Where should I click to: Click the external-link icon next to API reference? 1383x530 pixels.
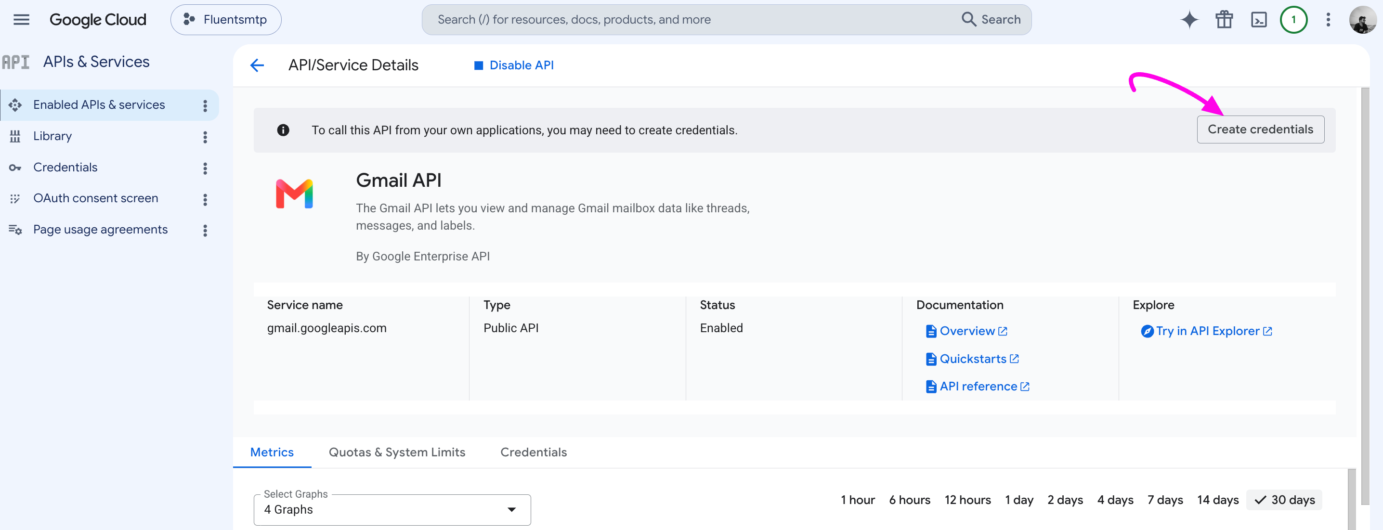(x=1024, y=387)
